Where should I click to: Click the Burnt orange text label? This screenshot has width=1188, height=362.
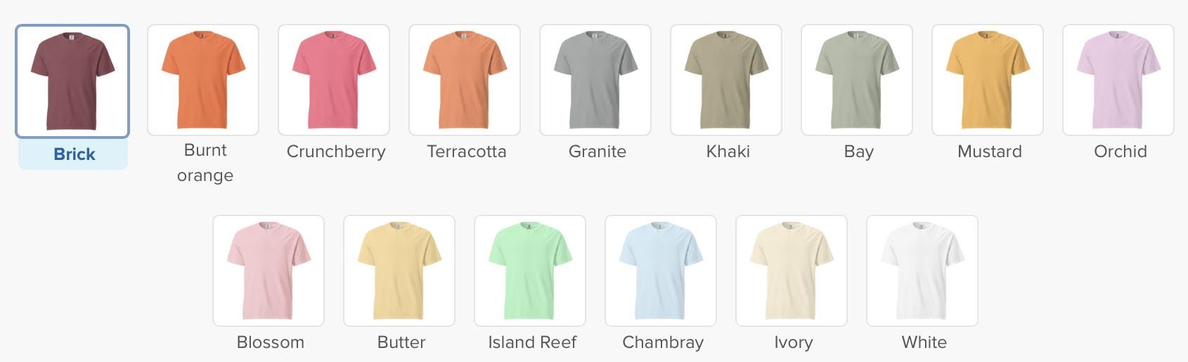point(205,163)
